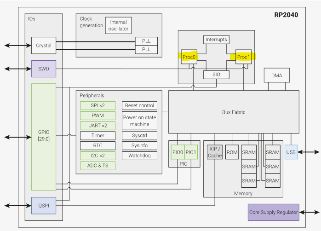Click the PWM peripheral block
The width and height of the screenshot is (321, 231).
[97, 115]
